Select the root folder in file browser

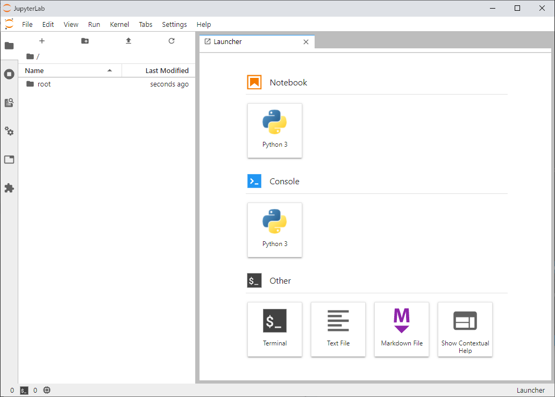[x=44, y=84]
